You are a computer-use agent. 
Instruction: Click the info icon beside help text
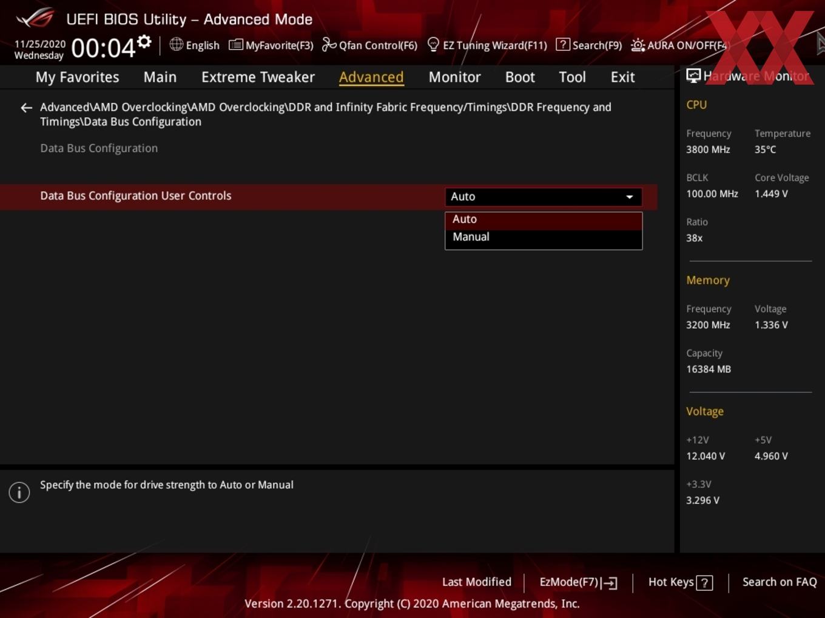[x=19, y=492]
